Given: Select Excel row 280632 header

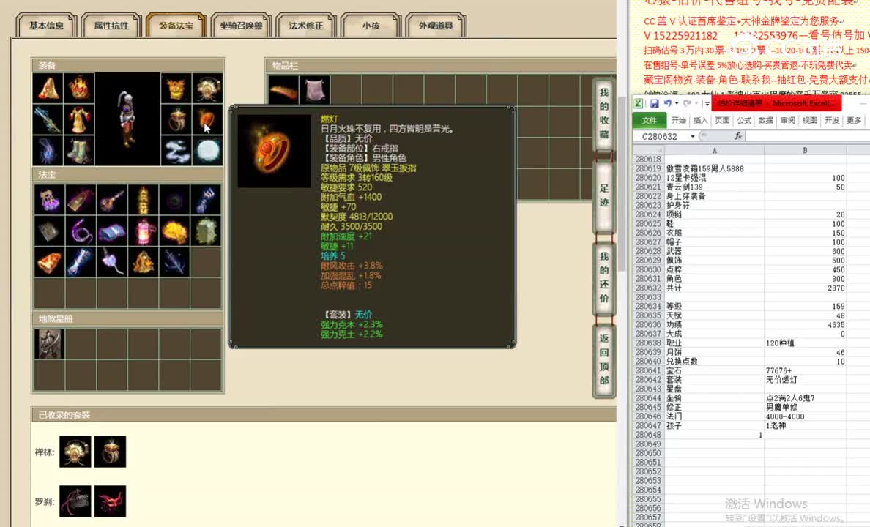Looking at the screenshot, I should (x=648, y=288).
